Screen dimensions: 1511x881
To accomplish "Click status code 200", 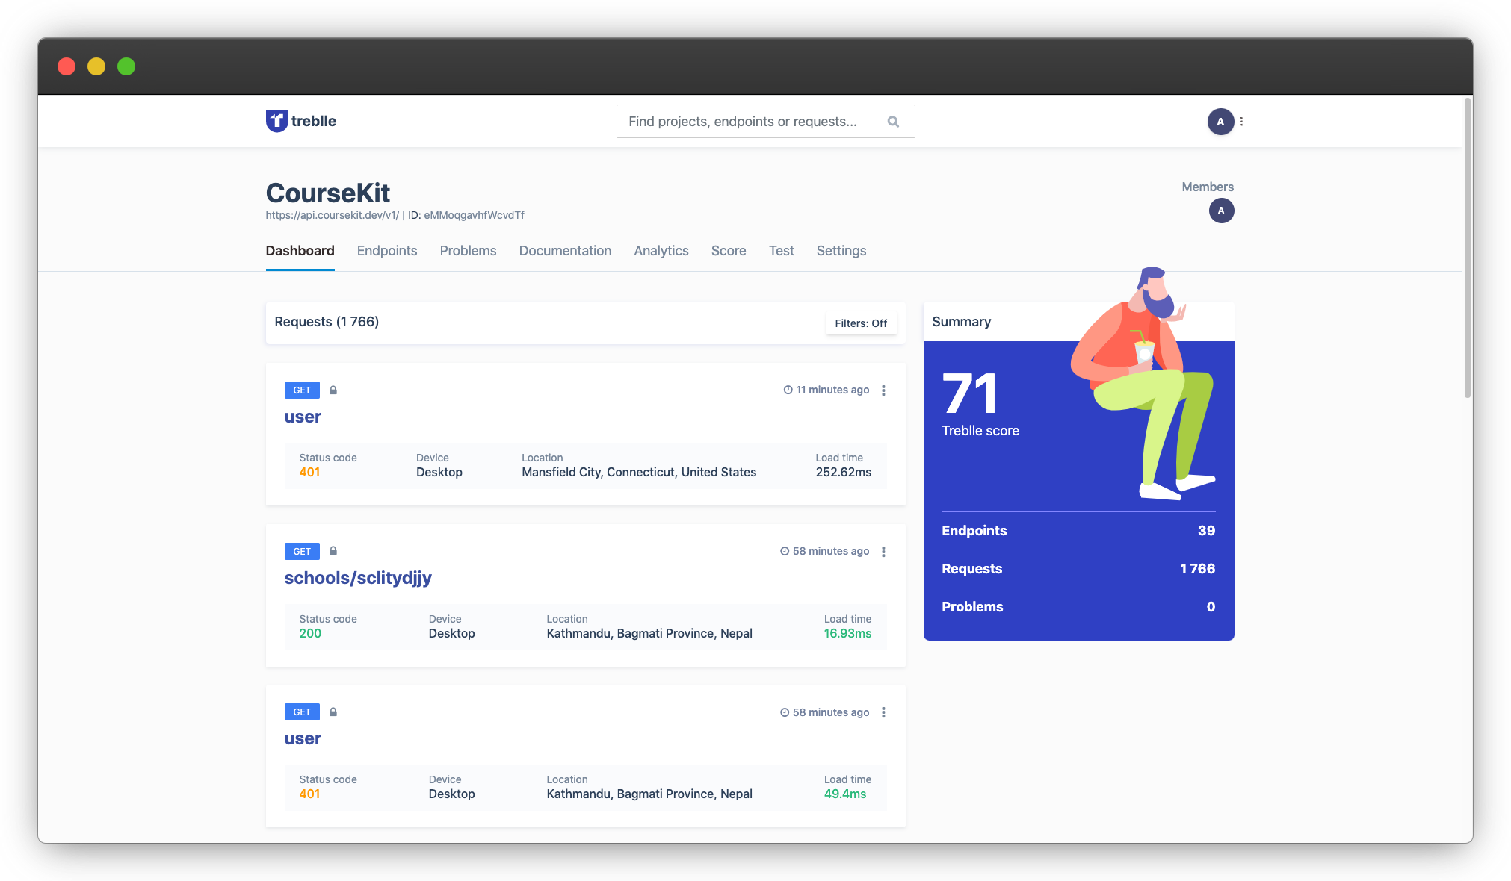I will [x=310, y=633].
